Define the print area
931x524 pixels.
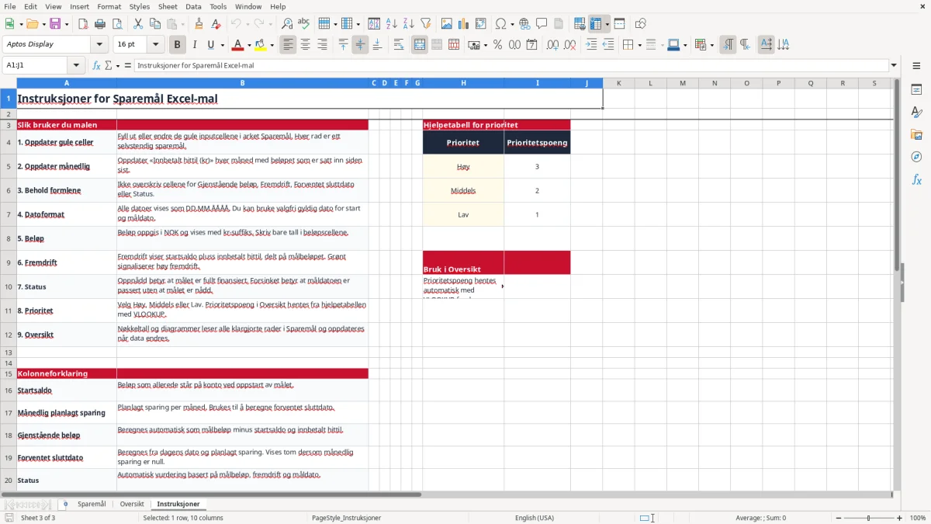[x=580, y=24]
